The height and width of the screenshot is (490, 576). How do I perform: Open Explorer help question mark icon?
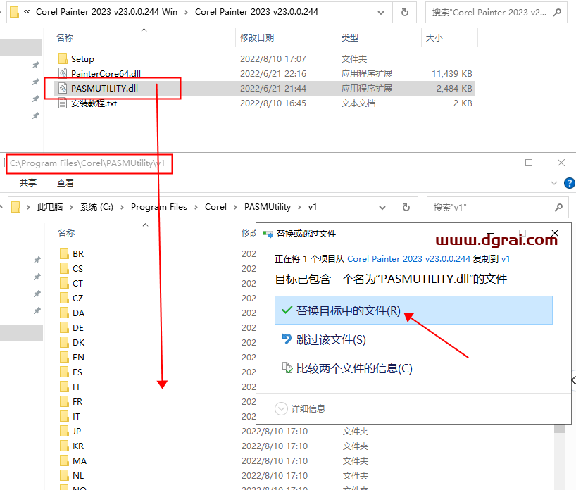tap(570, 182)
